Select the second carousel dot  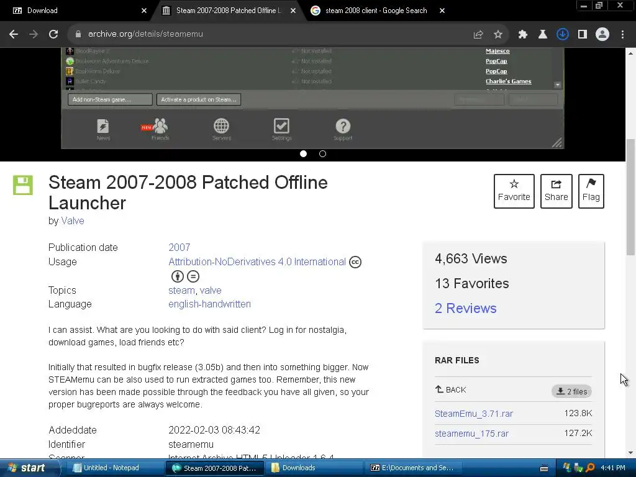click(322, 154)
